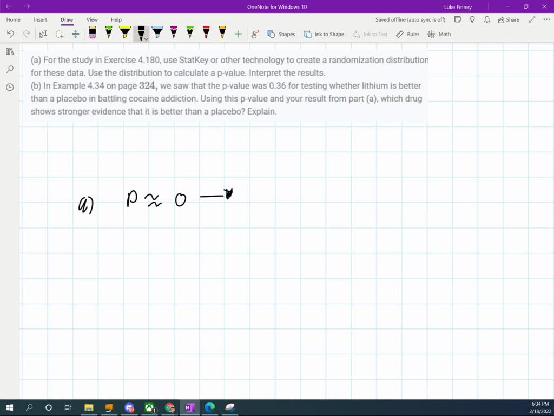Toggle drawing with mouse or touch
The image size is (554, 416).
coord(255,34)
